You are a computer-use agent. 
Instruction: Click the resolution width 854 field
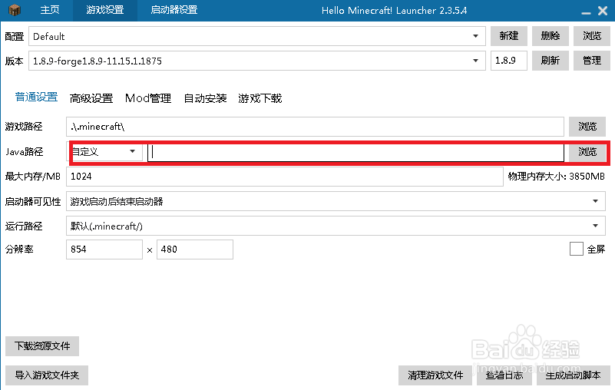coord(104,250)
